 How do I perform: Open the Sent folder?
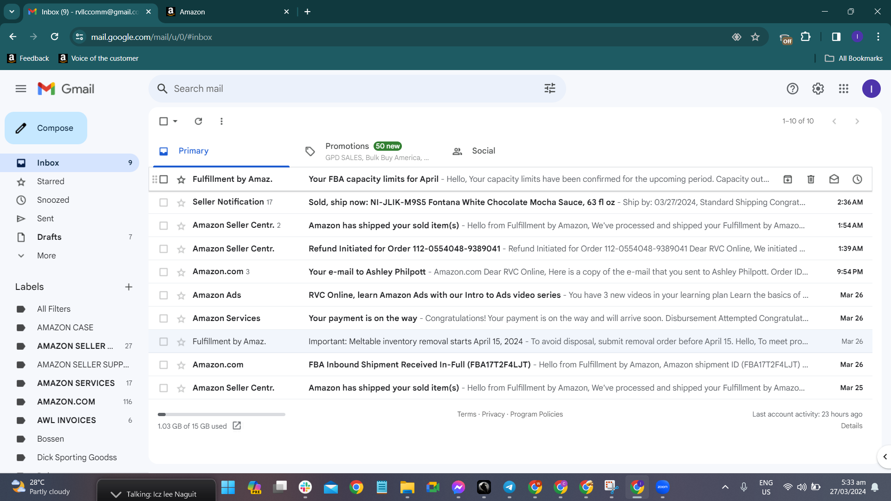click(x=70, y=218)
